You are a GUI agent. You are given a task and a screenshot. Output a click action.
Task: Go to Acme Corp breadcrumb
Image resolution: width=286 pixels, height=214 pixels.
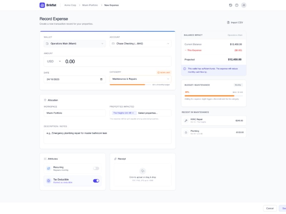(70, 5)
